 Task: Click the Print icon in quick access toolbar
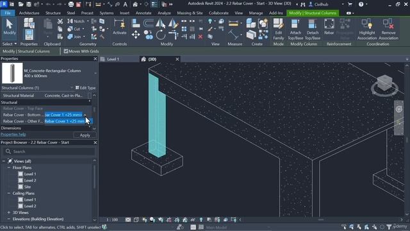tap(71, 4)
